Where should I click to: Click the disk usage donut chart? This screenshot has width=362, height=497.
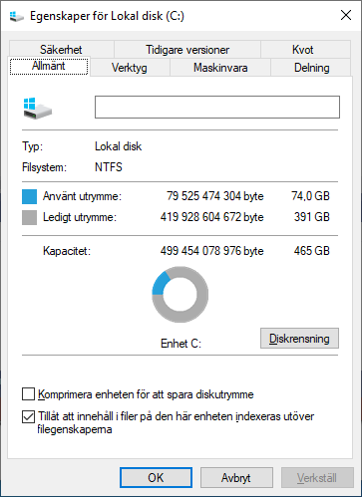181,294
